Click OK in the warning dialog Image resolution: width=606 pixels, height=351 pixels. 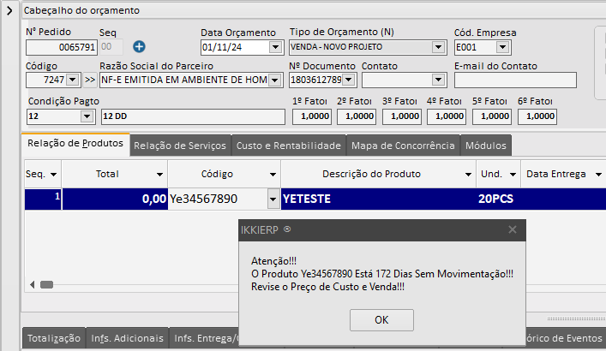point(381,319)
